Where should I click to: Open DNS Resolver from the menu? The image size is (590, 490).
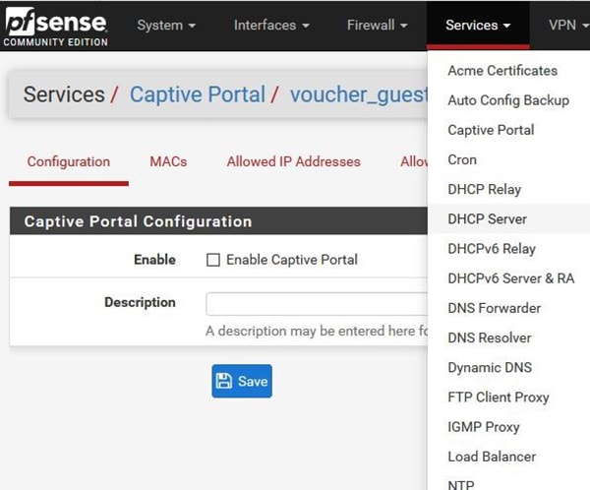click(x=489, y=337)
